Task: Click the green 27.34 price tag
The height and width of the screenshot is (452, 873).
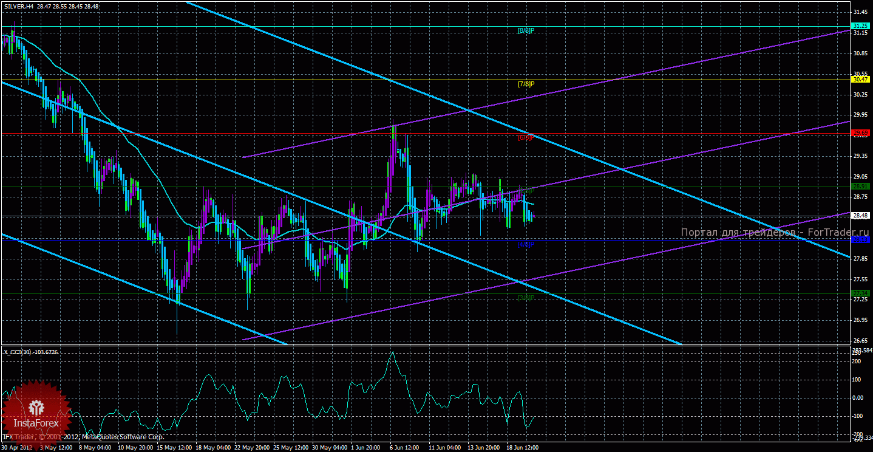Action: tap(860, 293)
